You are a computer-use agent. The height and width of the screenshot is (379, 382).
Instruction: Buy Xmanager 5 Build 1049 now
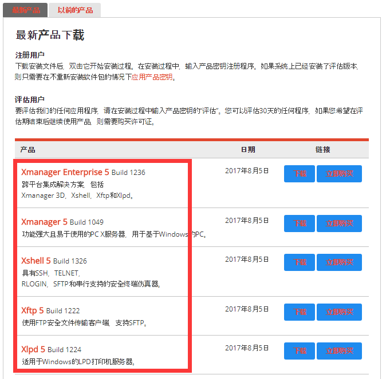(339, 224)
